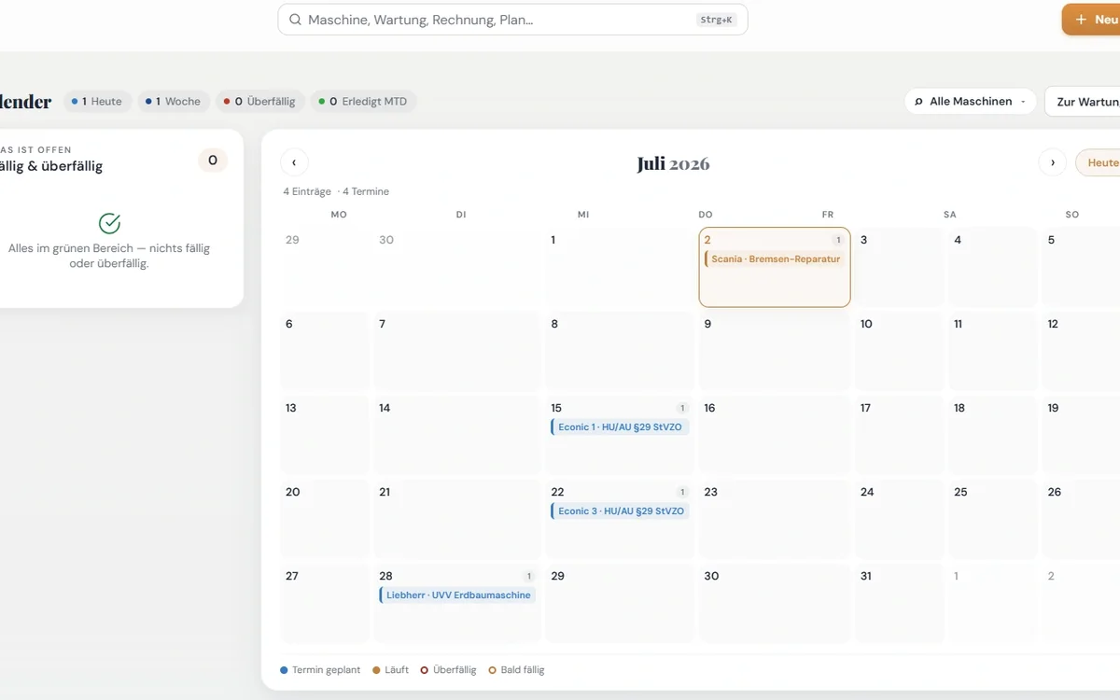Viewport: 1120px width, 700px height.
Task: Open the Alle Maschinen dropdown
Action: [971, 102]
